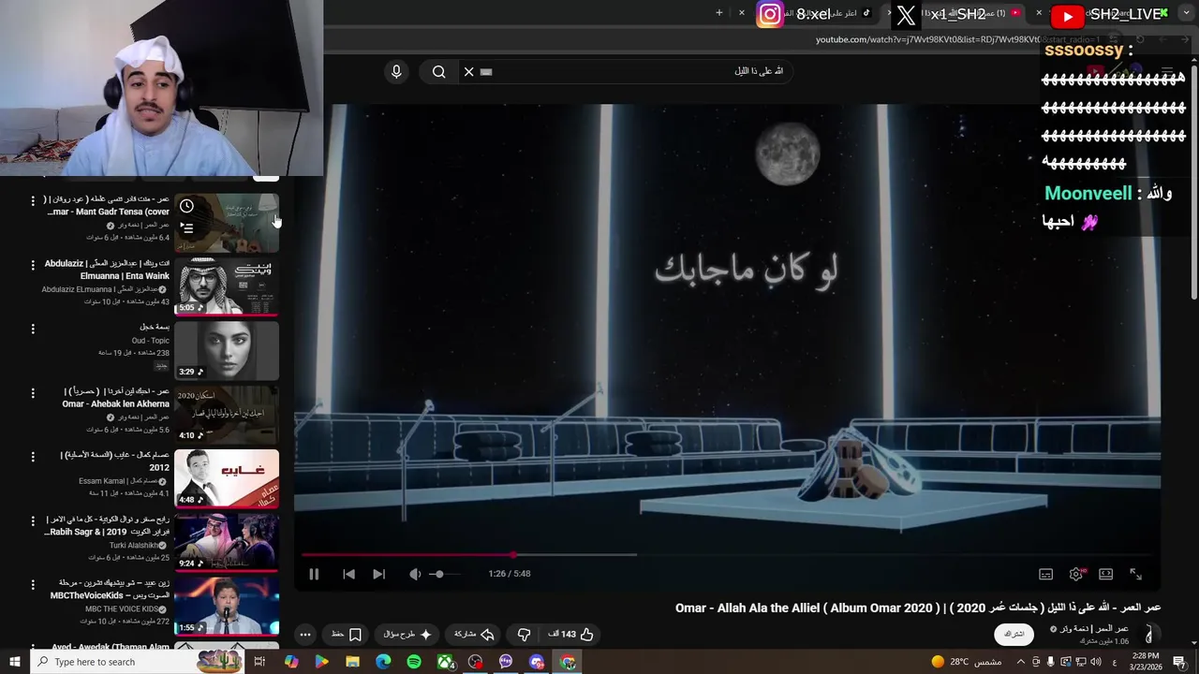Launch Spotify from the taskbar
The image size is (1199, 674).
click(x=414, y=662)
